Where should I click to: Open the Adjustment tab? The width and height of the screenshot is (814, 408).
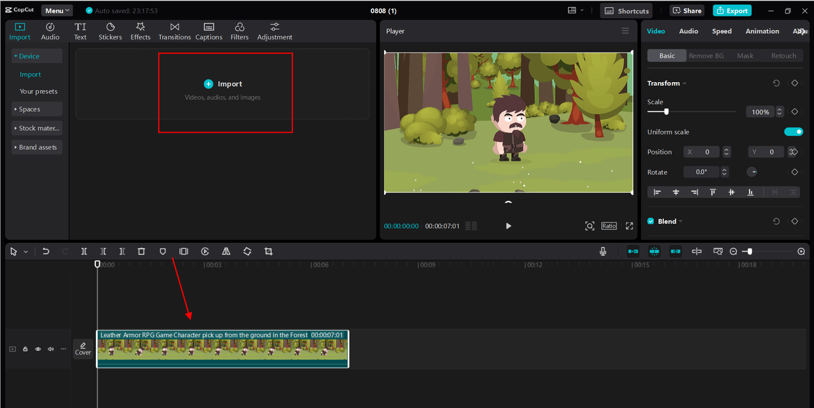[x=275, y=31]
